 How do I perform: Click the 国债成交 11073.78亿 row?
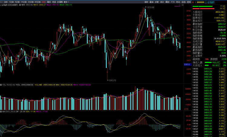pos(209,18)
